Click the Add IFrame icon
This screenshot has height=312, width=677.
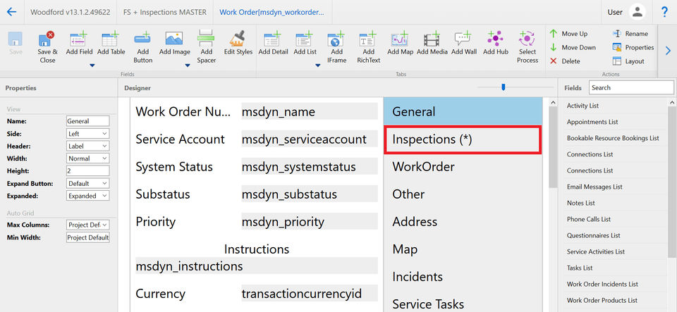336,39
